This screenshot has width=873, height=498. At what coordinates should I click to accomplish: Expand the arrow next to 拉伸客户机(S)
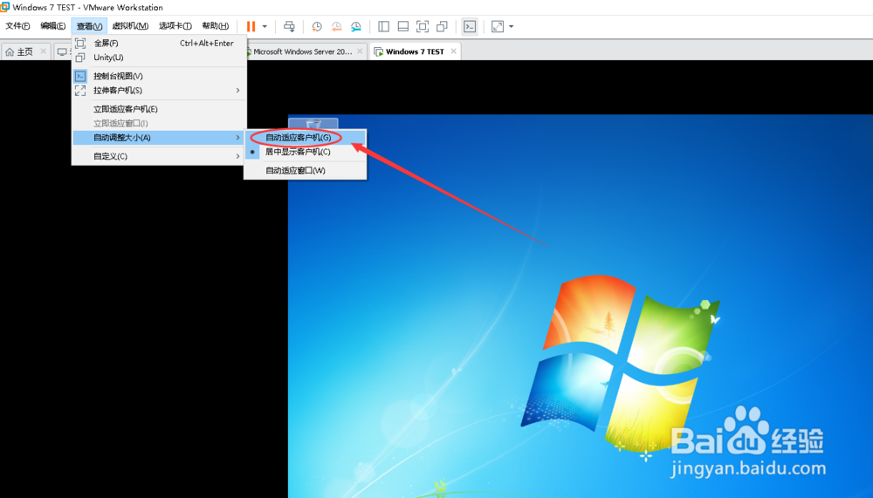pos(237,90)
